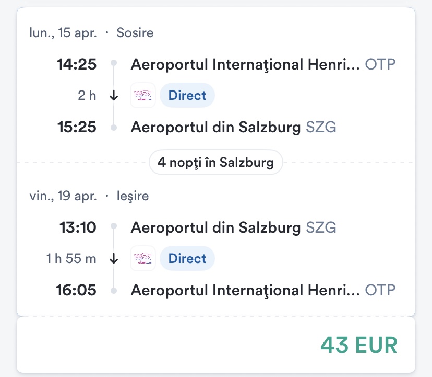Click the 14:25 departure time
This screenshot has height=377, width=432.
(x=77, y=65)
